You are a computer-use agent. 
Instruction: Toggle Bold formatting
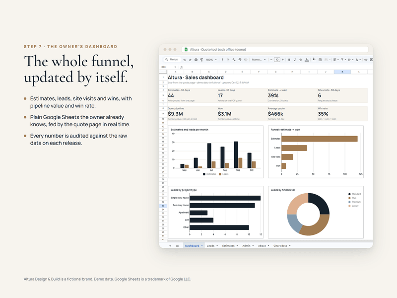[289, 60]
